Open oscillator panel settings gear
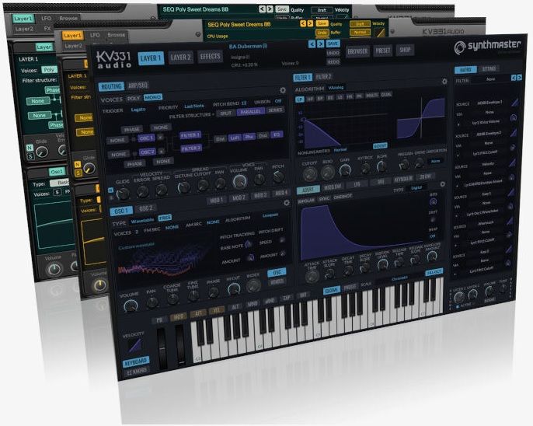 (x=287, y=203)
